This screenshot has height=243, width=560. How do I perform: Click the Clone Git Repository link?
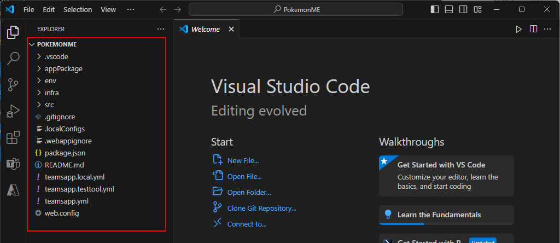[262, 208]
